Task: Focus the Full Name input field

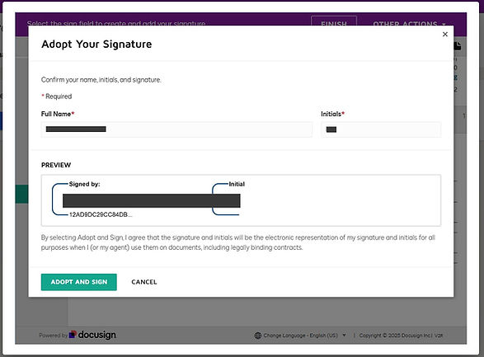Action: coord(176,129)
